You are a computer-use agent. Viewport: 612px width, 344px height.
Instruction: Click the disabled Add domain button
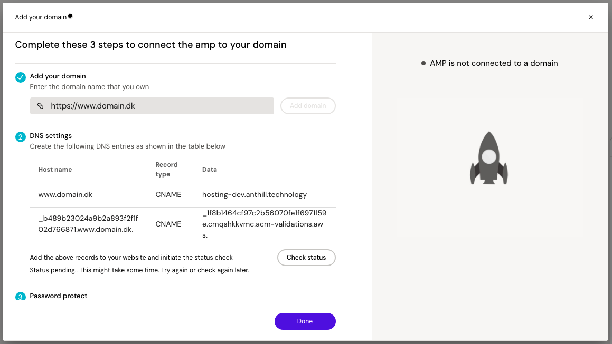click(x=308, y=106)
